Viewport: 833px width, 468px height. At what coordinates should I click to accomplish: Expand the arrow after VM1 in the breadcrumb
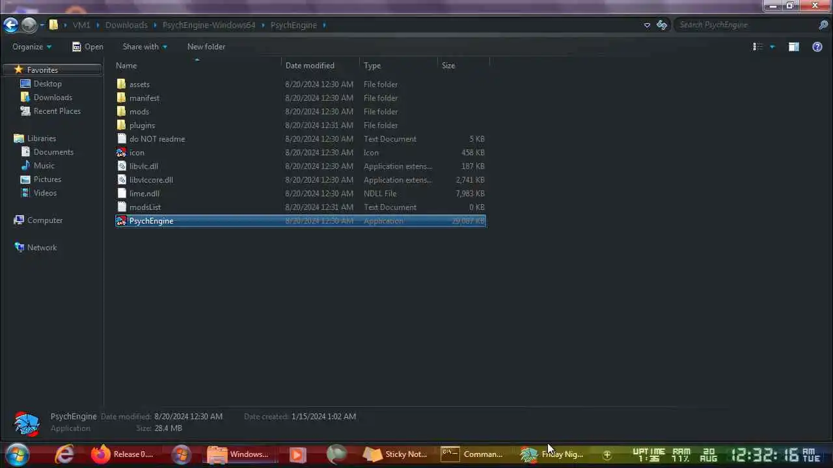coord(98,25)
